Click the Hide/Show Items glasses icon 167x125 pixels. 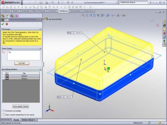pyautogui.click(x=112, y=16)
